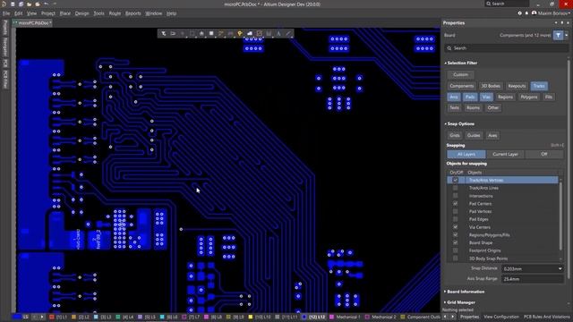The width and height of the screenshot is (573, 322).
Task: Open dropdown arrow beside the Properties filter button
Action: (x=567, y=36)
